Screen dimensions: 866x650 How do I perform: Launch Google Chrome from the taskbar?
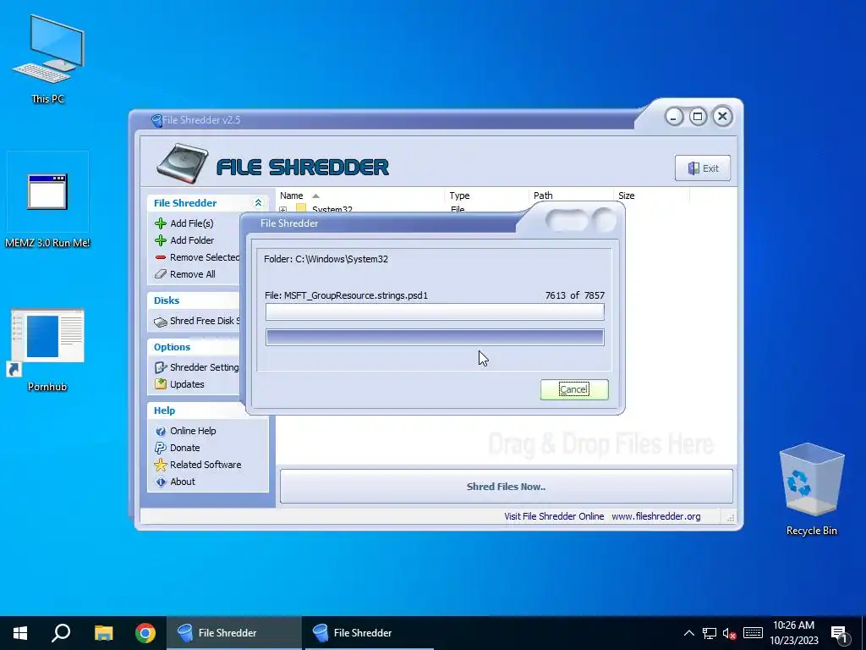(x=145, y=633)
